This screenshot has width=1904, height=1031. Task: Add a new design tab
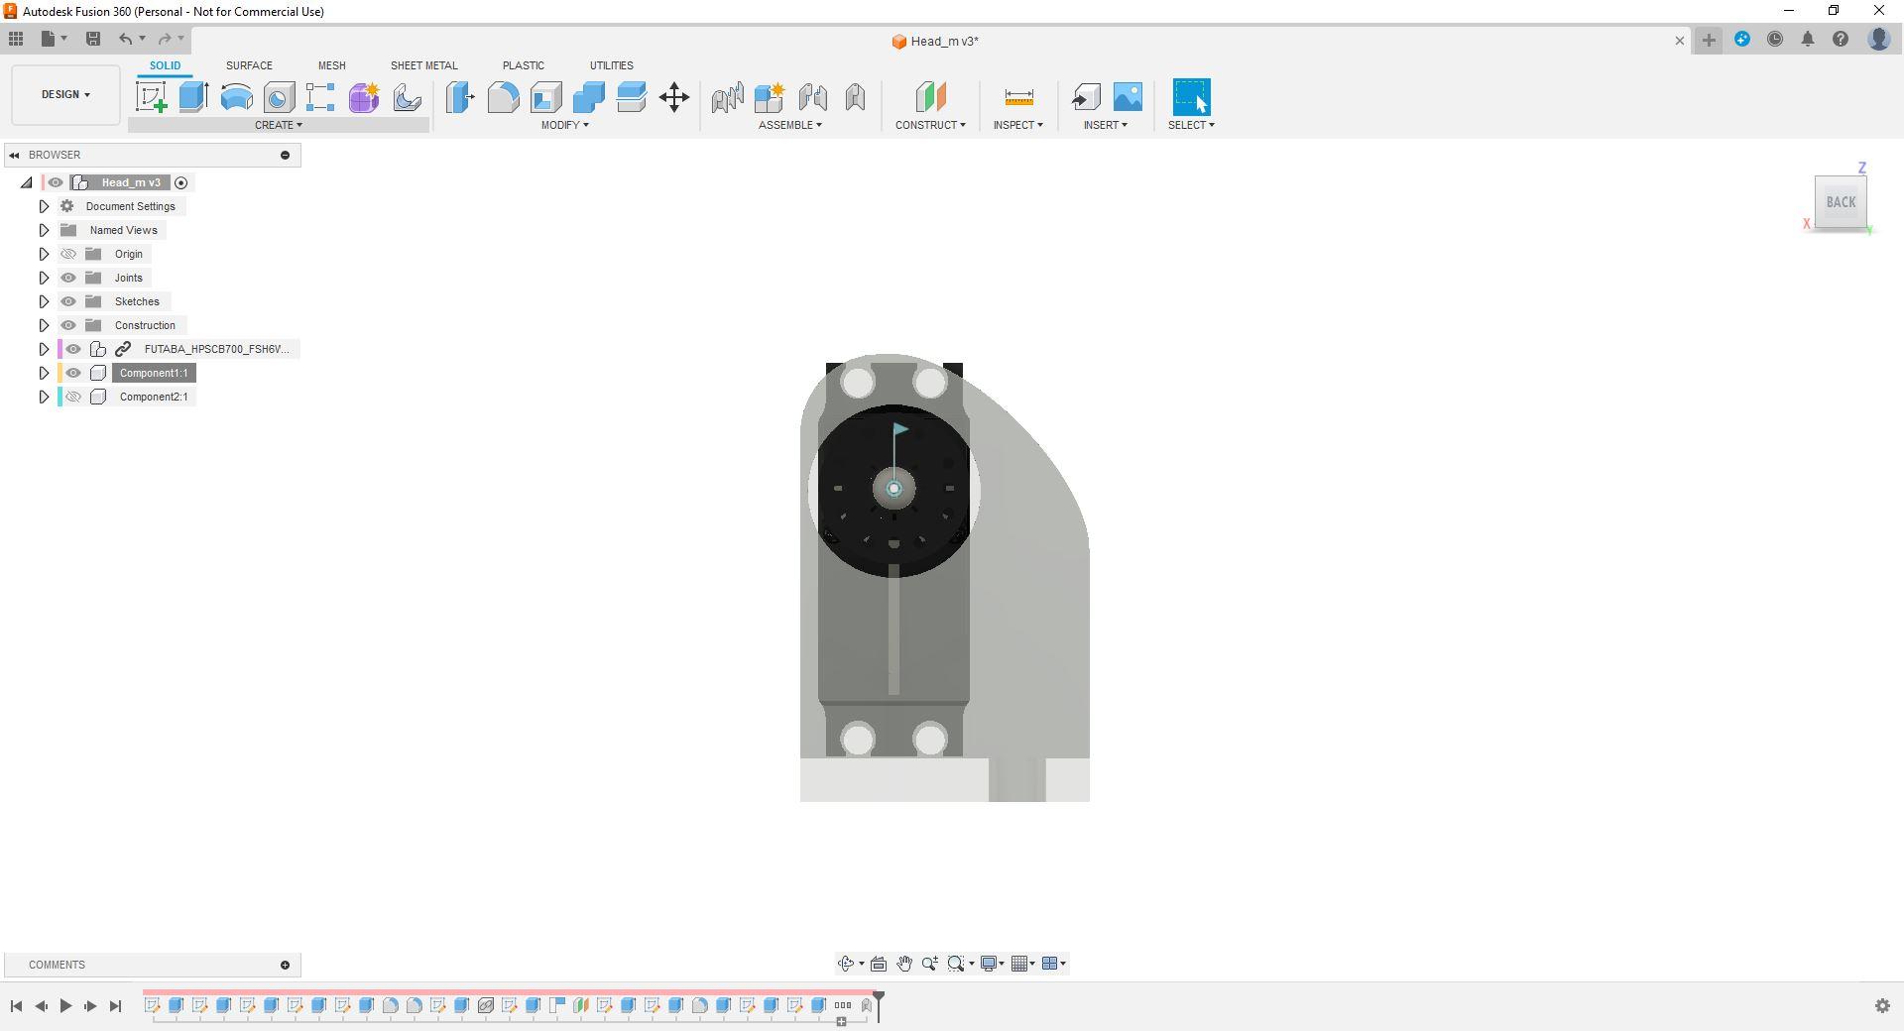pyautogui.click(x=1709, y=40)
